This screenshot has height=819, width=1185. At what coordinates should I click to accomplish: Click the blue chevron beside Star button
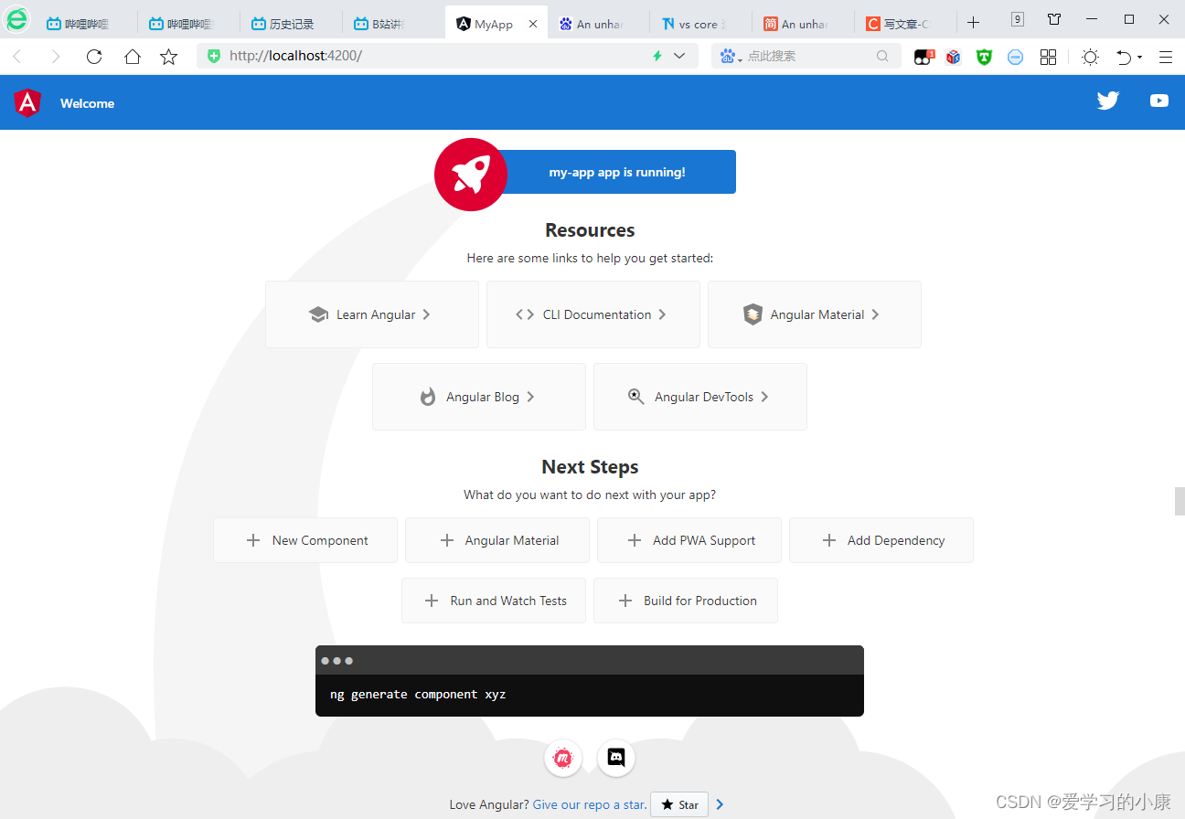(721, 804)
